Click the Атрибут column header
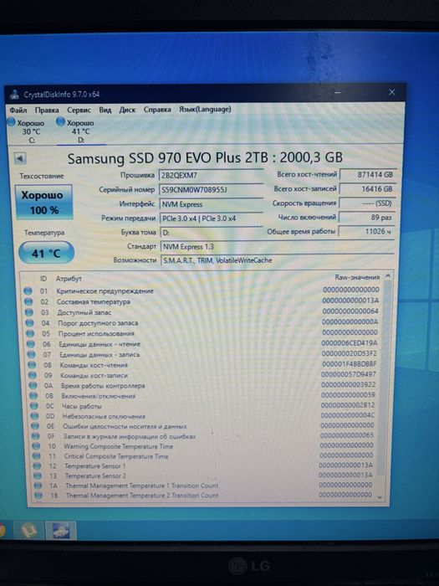 [x=69, y=279]
